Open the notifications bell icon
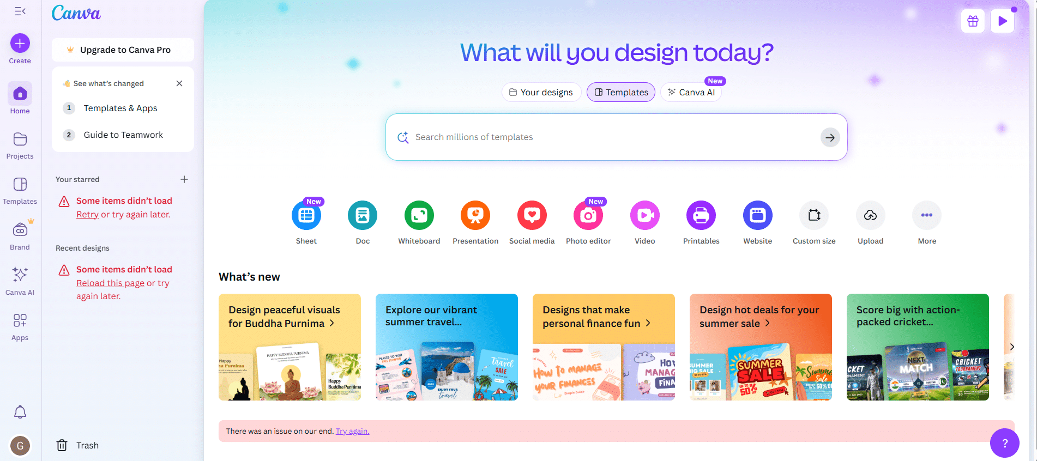Screen dimensions: 1037x461 (x=20, y=412)
